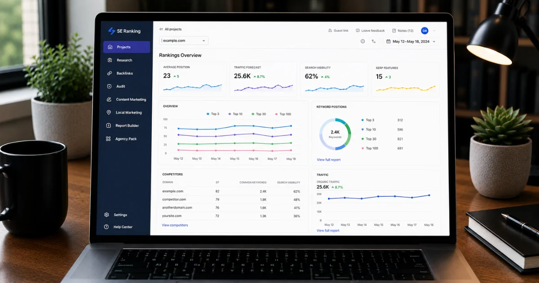Click the Agency Pack grid icon

[108, 139]
